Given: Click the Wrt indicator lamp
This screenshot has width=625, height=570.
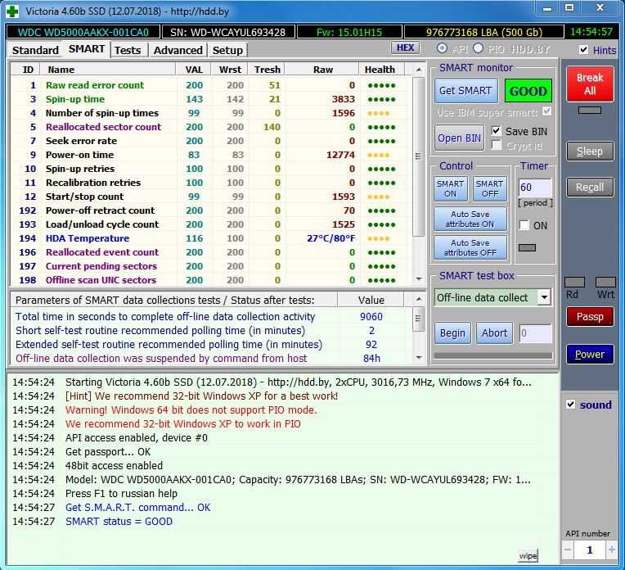Looking at the screenshot, I should 605,283.
